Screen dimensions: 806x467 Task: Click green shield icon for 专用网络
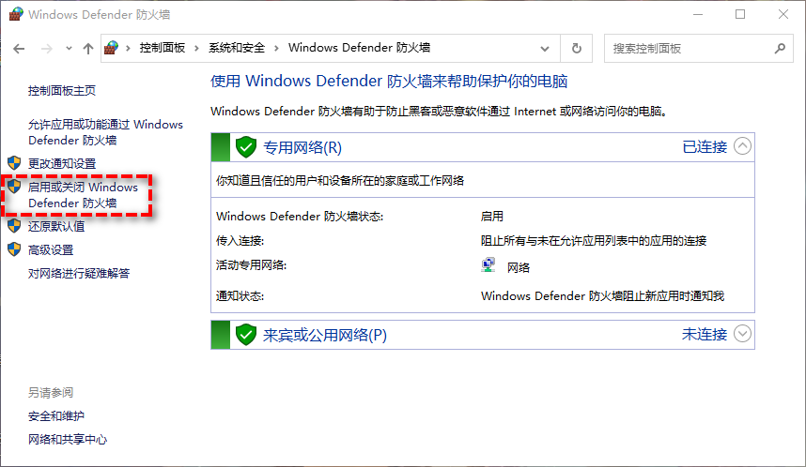pos(246,147)
